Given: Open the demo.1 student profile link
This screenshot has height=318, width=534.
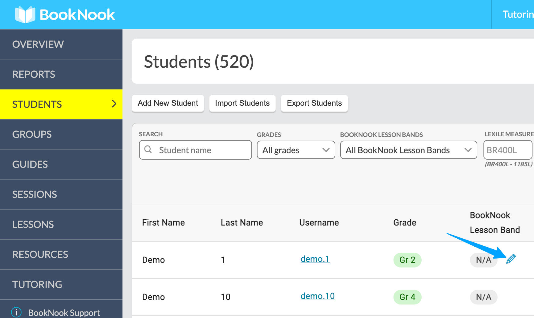Looking at the screenshot, I should click(x=315, y=259).
